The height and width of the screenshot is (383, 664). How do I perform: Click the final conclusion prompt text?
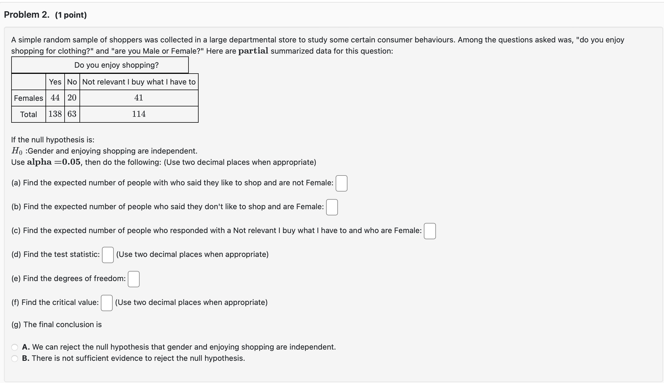click(x=56, y=325)
